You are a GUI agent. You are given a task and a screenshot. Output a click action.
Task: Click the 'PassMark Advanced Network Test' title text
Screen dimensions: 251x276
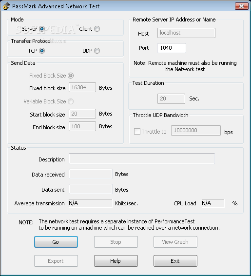pos(56,6)
